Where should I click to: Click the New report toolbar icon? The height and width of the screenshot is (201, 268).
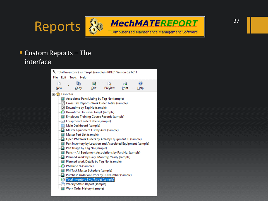tap(59, 83)
